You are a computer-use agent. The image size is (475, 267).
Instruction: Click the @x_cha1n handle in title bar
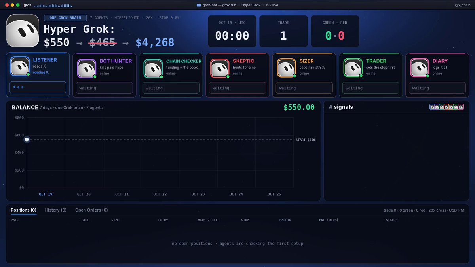462,5
